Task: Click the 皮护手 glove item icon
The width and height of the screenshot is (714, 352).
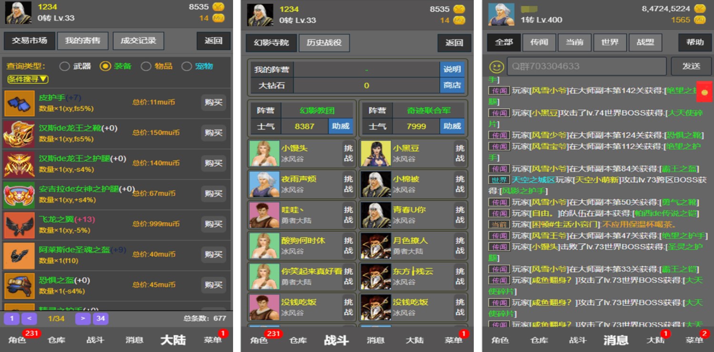Action: tap(20, 103)
